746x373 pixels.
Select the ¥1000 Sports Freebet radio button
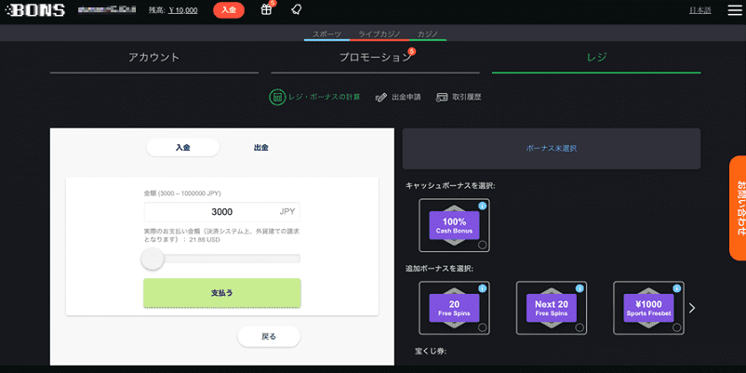pyautogui.click(x=676, y=327)
